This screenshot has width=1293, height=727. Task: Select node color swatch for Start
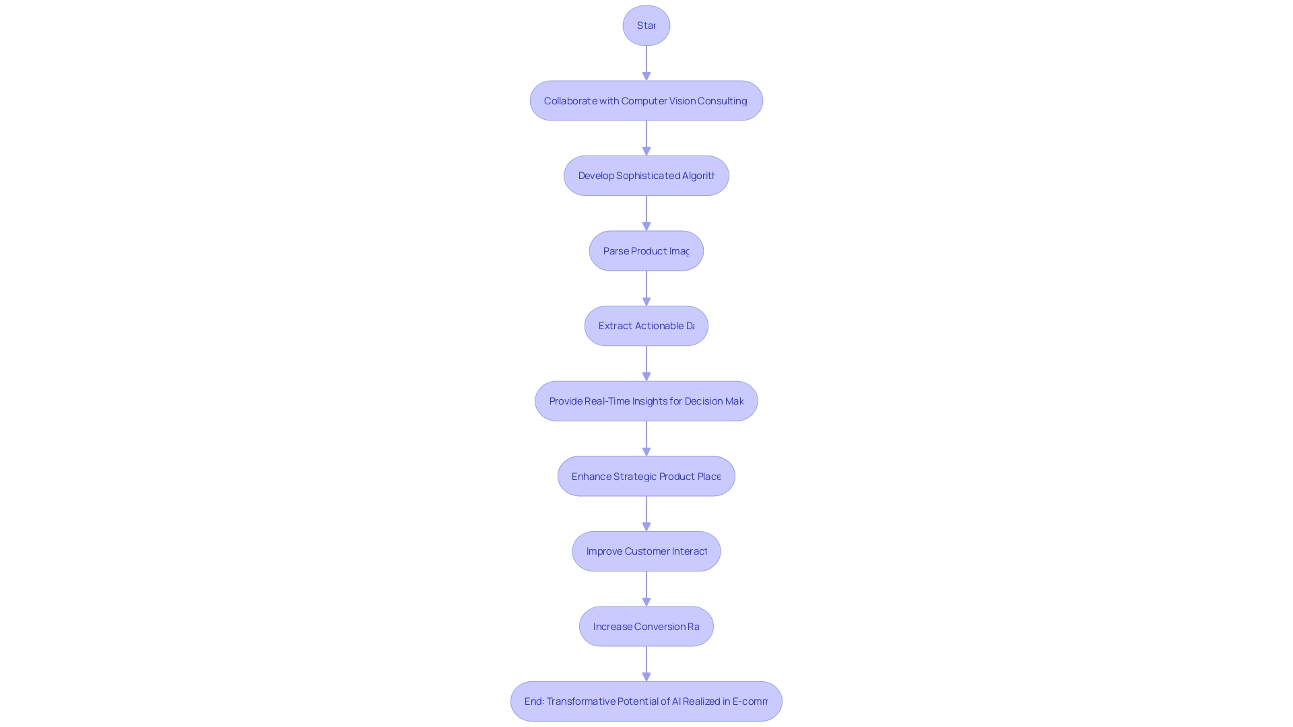[x=646, y=25]
